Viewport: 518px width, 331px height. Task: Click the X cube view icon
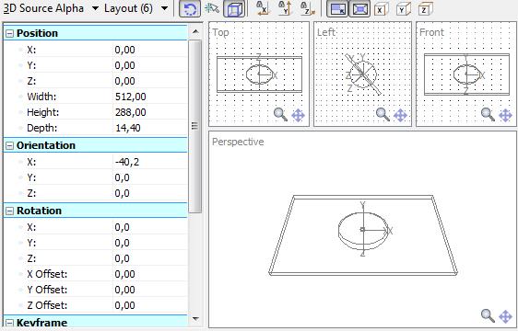coord(382,9)
